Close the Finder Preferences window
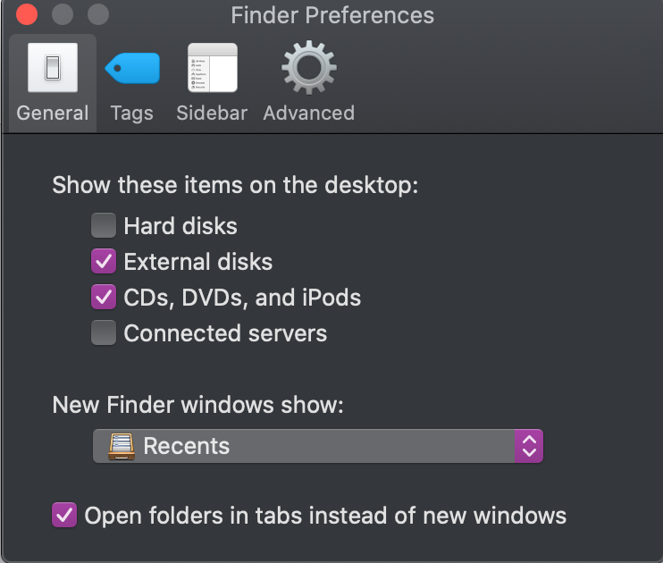The height and width of the screenshot is (563, 663). (x=27, y=14)
